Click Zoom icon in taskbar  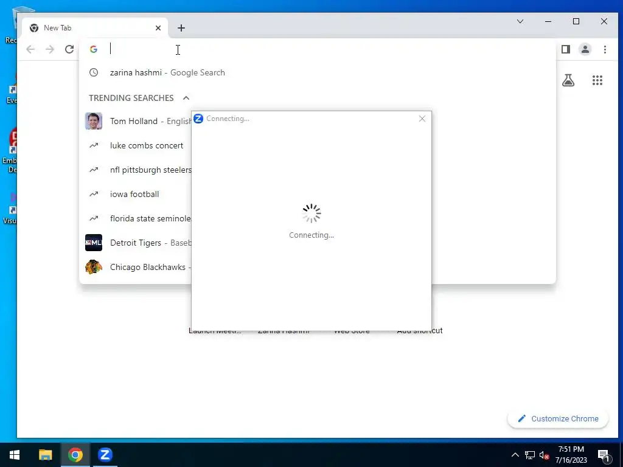pos(105,455)
